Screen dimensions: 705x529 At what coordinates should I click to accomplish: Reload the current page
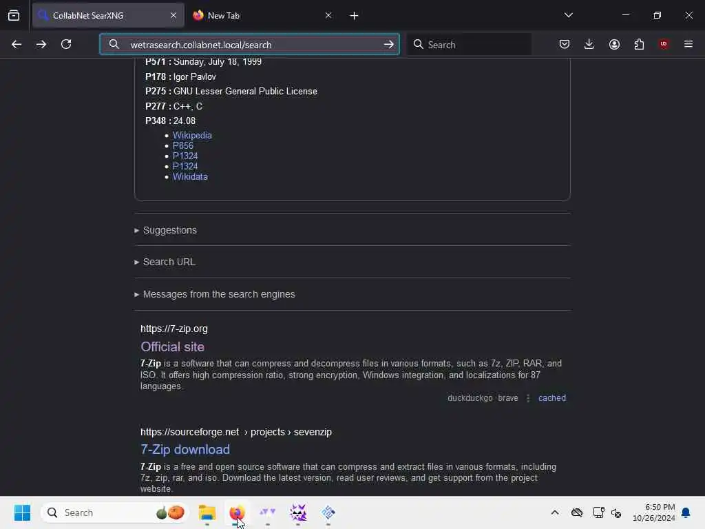click(x=66, y=44)
